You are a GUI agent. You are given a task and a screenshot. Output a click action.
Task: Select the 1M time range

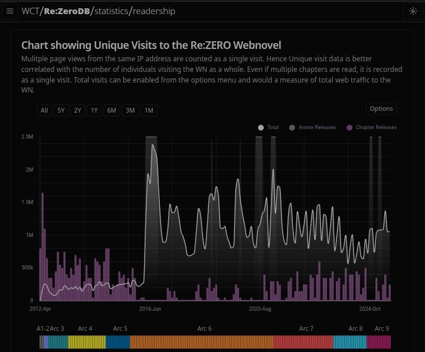tap(149, 110)
